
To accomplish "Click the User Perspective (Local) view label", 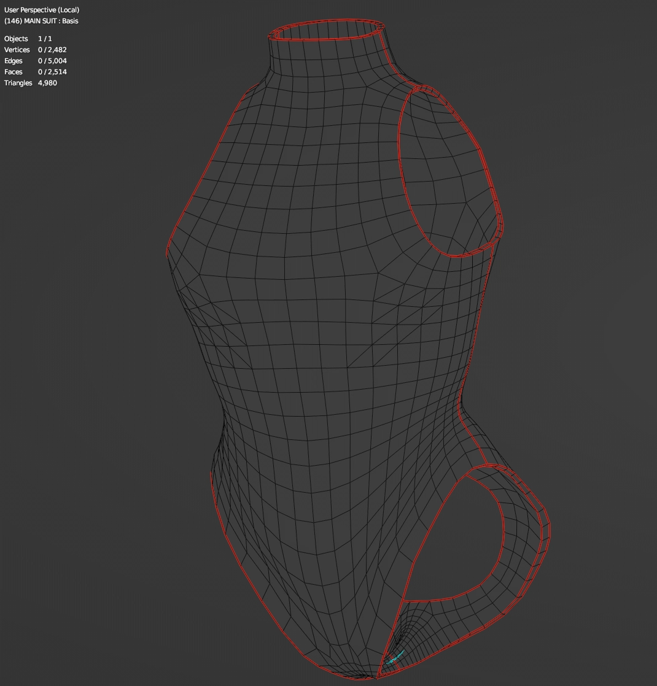I will click(41, 10).
